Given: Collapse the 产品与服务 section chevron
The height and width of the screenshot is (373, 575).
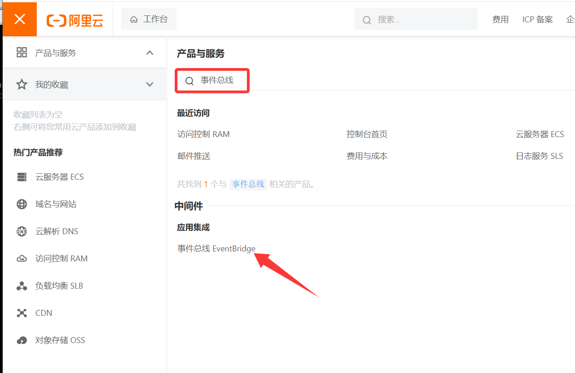Looking at the screenshot, I should (x=150, y=53).
